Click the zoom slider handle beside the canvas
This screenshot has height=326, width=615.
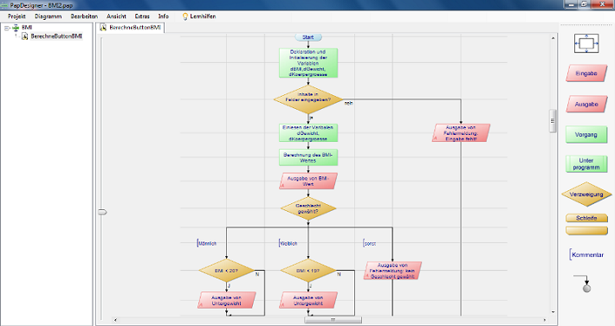click(x=102, y=212)
